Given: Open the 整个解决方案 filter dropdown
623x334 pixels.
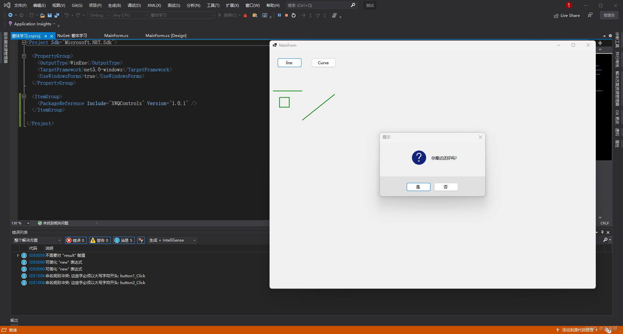Looking at the screenshot, I should [37, 240].
